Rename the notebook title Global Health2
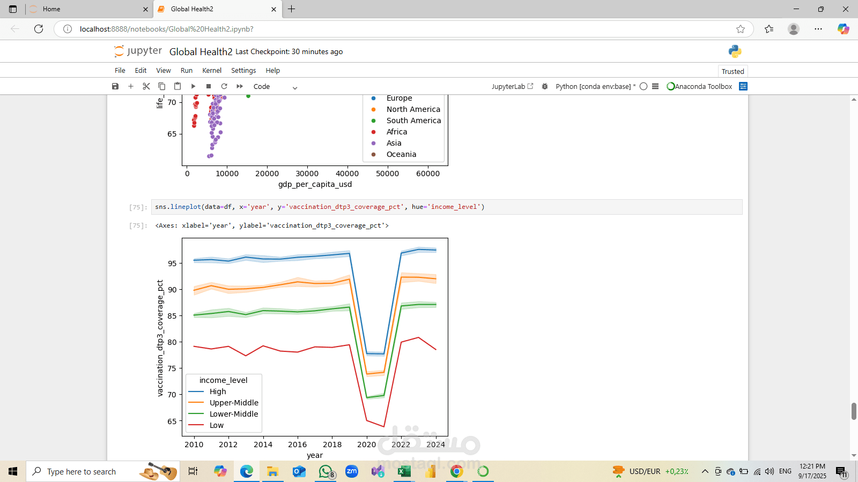The height and width of the screenshot is (482, 858). pos(201,52)
